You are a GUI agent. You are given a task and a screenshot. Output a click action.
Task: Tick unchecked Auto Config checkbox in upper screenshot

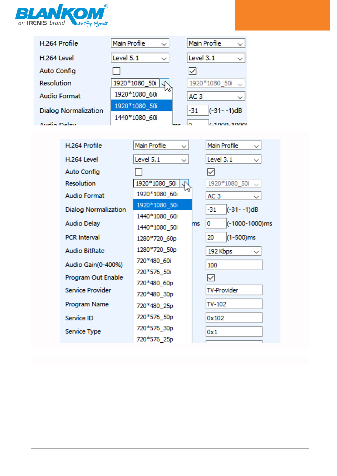[x=116, y=71]
